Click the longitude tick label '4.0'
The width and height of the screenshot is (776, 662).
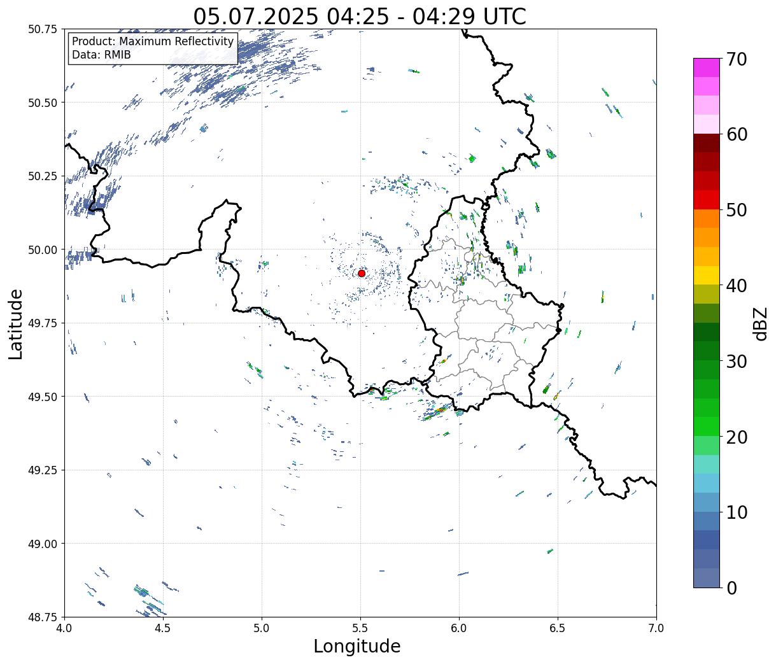click(x=64, y=628)
